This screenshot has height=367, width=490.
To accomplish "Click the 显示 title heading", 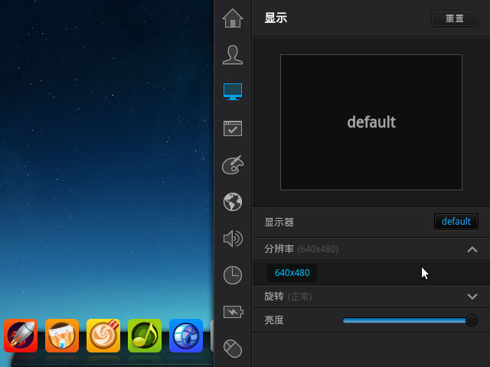I will (x=276, y=18).
